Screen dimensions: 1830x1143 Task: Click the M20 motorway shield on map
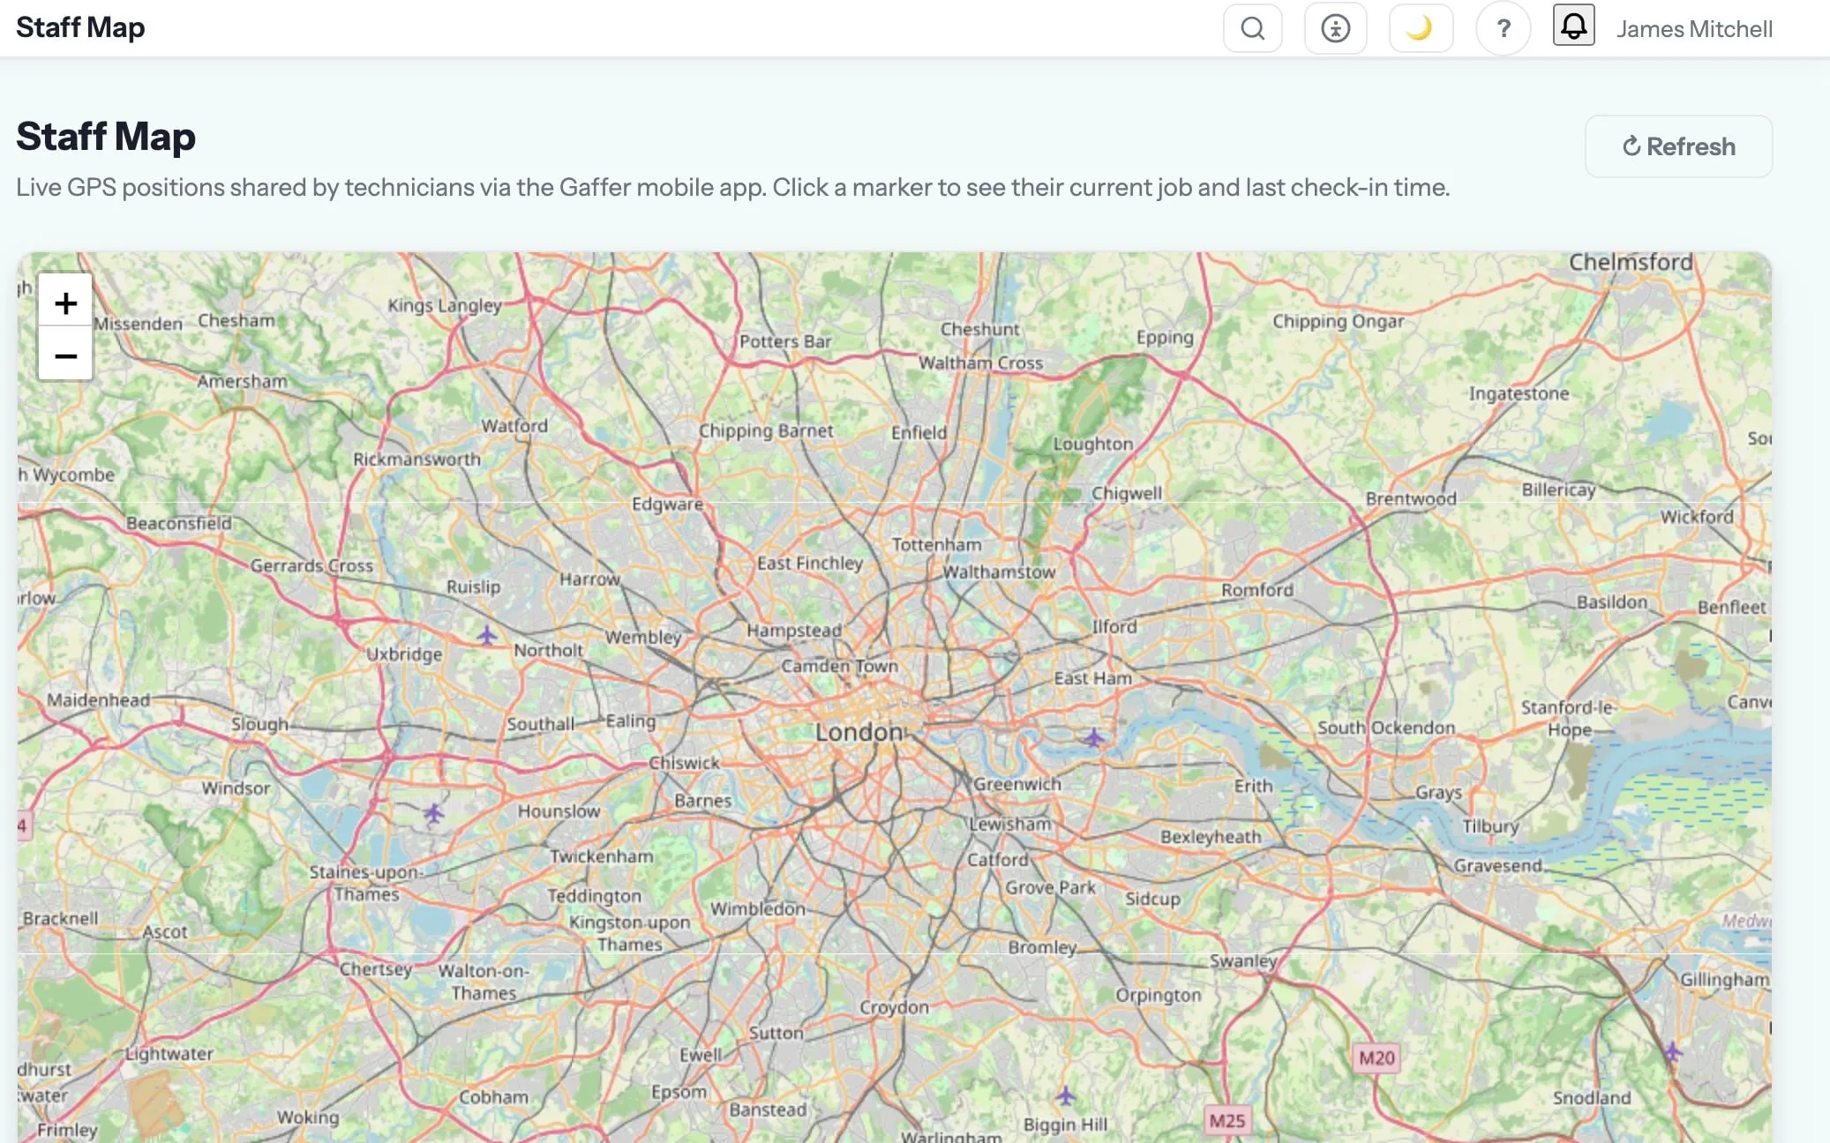[x=1376, y=1057]
